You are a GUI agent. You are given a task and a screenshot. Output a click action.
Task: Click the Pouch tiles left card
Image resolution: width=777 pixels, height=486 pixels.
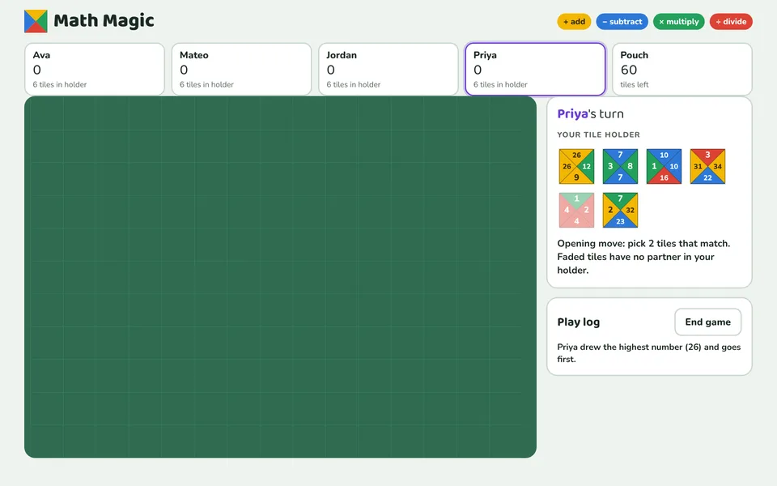click(681, 69)
